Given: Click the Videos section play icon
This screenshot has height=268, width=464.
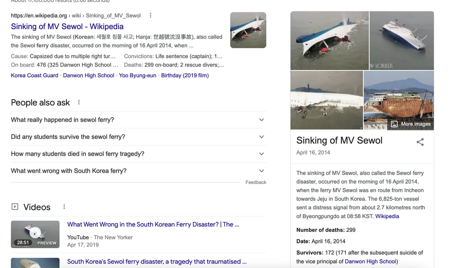Looking at the screenshot, I should tap(15, 207).
